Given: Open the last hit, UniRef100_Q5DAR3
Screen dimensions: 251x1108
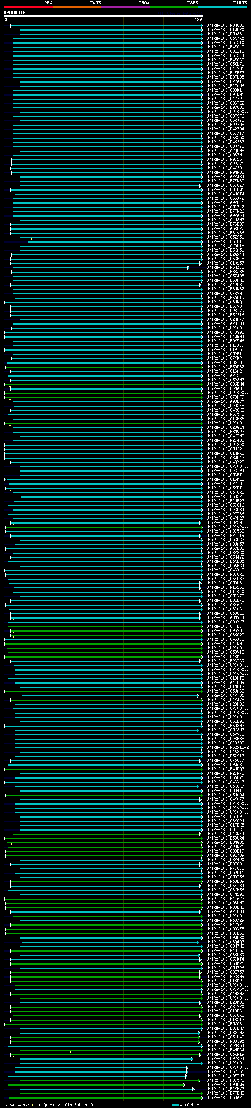Looking at the screenshot, I should pyautogui.click(x=225, y=1097).
